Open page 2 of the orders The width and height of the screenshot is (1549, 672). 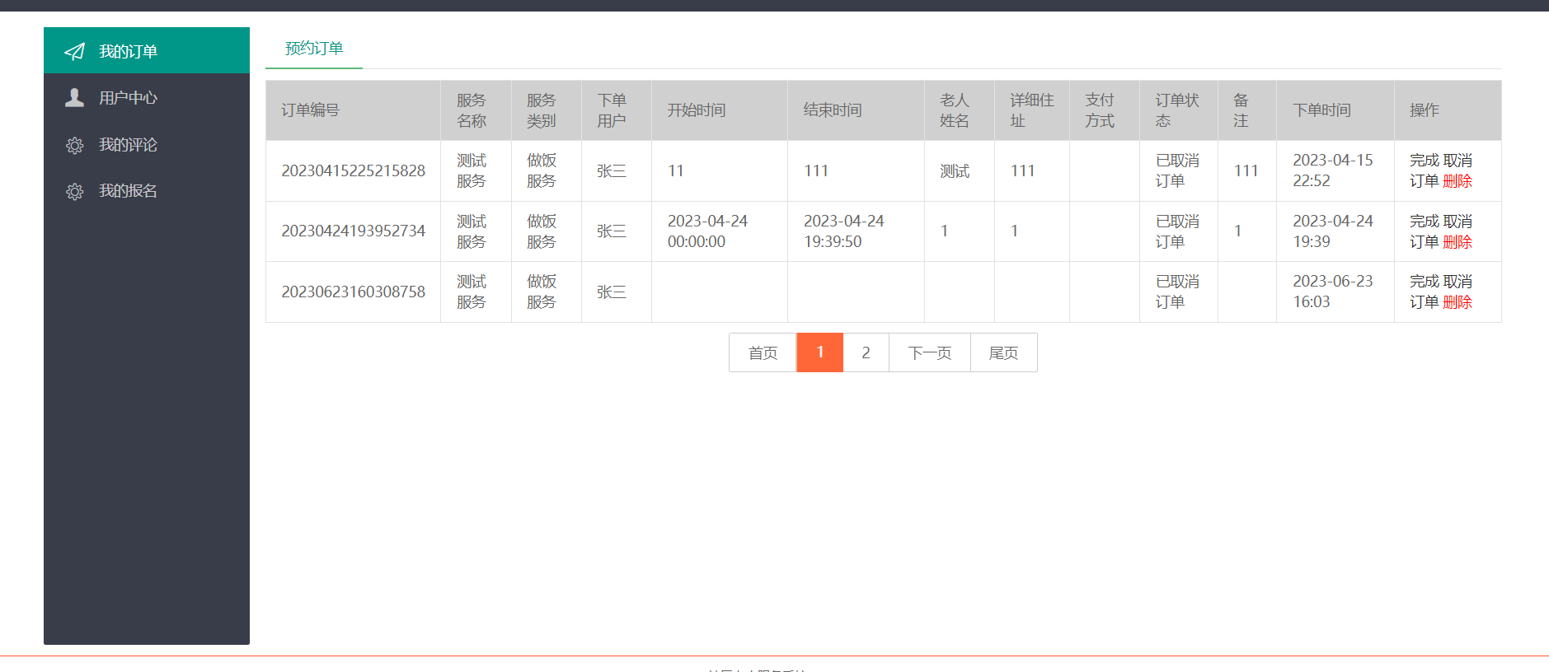click(866, 352)
